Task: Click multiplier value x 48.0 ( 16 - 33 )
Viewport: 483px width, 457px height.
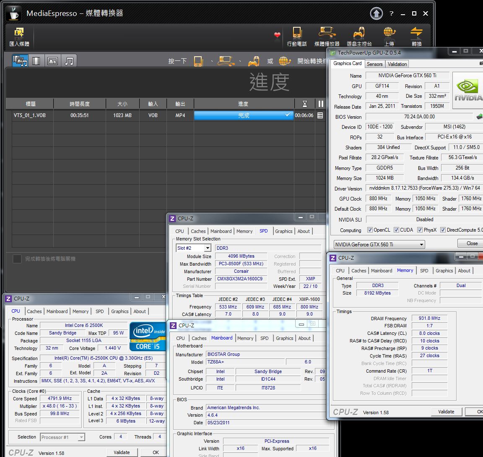Action: point(60,406)
